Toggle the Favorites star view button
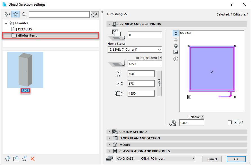Image resolution: width=251 pixels, height=165 pixels. (15, 14)
